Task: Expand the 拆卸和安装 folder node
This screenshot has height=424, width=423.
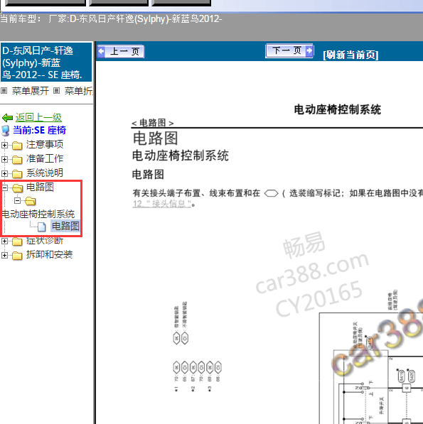Action: point(4,255)
